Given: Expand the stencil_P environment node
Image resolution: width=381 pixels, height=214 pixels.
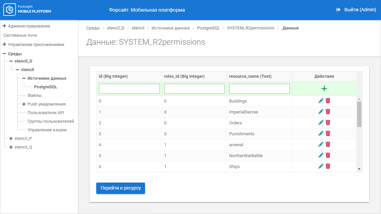Looking at the screenshot, I should click(x=11, y=139).
